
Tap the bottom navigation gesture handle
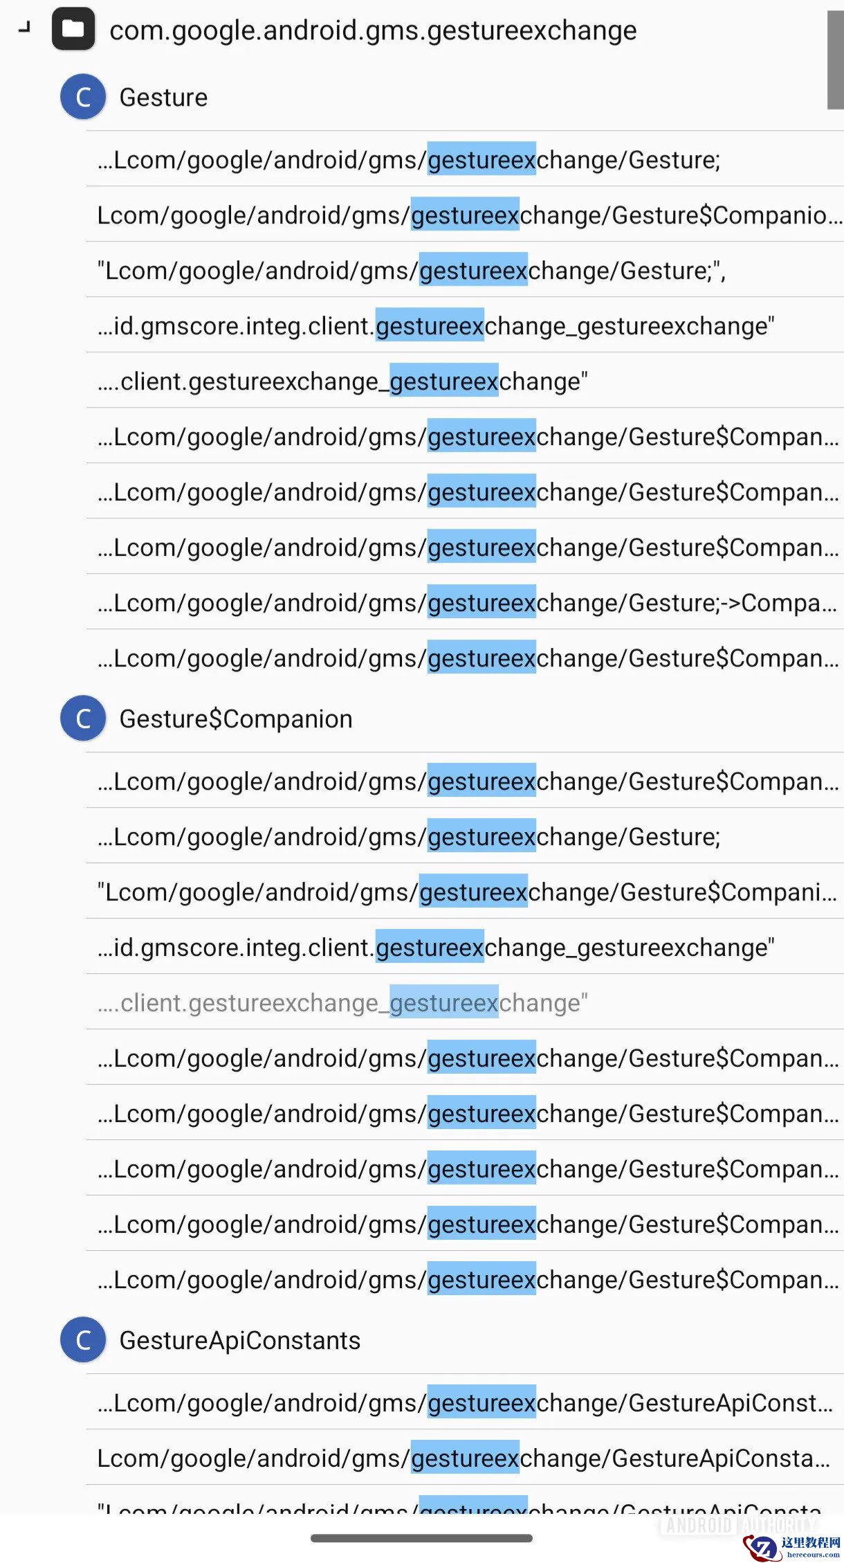click(x=421, y=1538)
